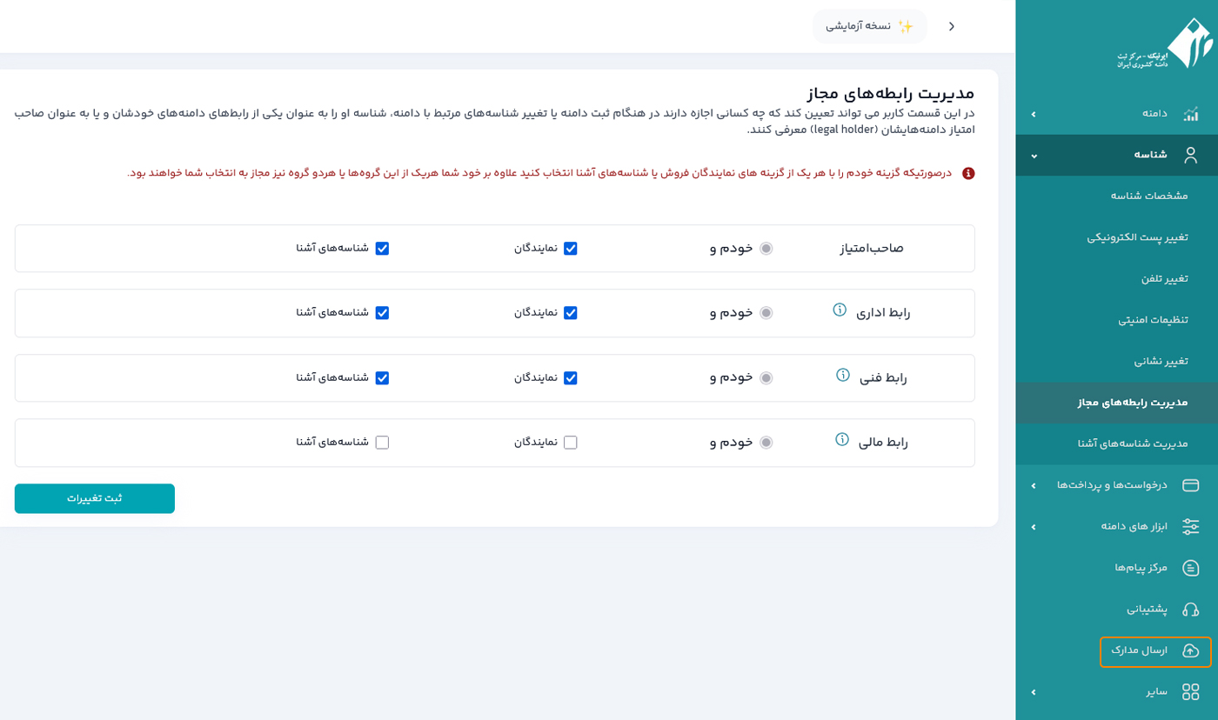Select خودم و radio for رابط فنی
The width and height of the screenshot is (1218, 720).
(x=766, y=378)
